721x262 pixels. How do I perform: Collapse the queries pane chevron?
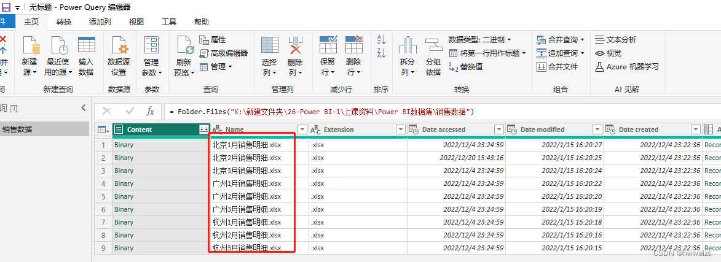(x=83, y=108)
